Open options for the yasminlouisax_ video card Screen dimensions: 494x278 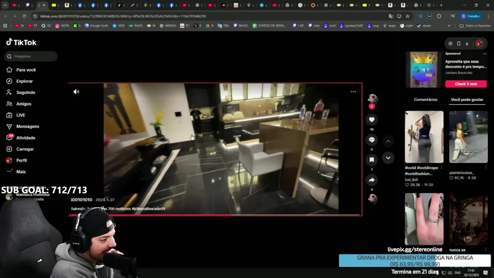click(486, 167)
